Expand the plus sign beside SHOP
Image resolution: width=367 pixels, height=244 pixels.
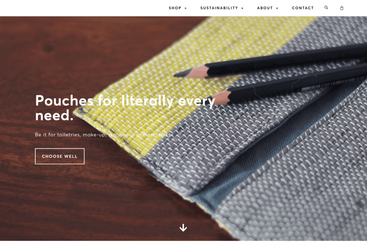point(185,8)
